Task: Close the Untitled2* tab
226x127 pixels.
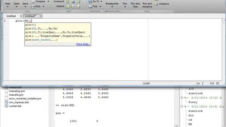Action: (40, 16)
